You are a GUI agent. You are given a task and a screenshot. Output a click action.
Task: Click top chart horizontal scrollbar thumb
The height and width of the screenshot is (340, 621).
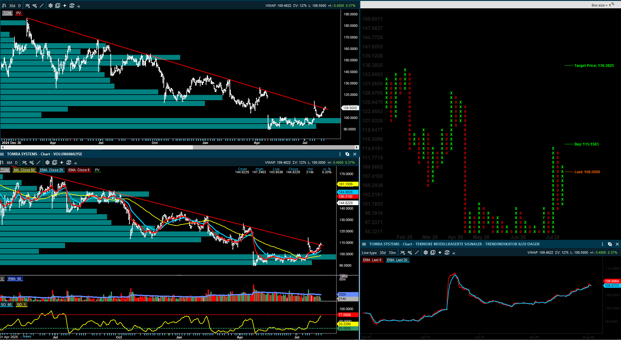point(273,147)
